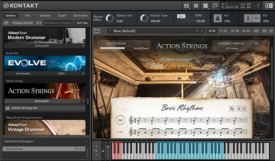Click the phrase search magnifier icon
The image size is (275, 161).
tap(232, 109)
